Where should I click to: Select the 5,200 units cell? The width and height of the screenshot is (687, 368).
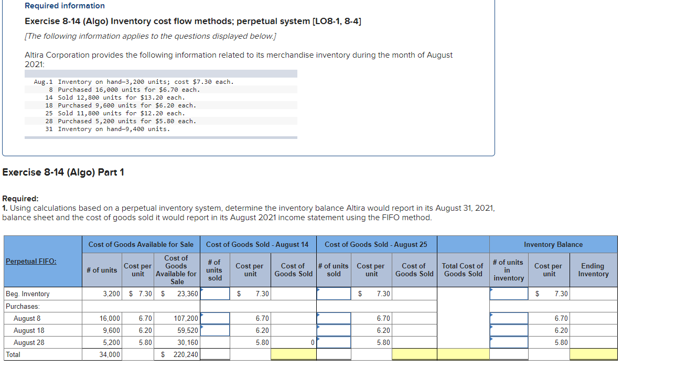click(x=103, y=342)
